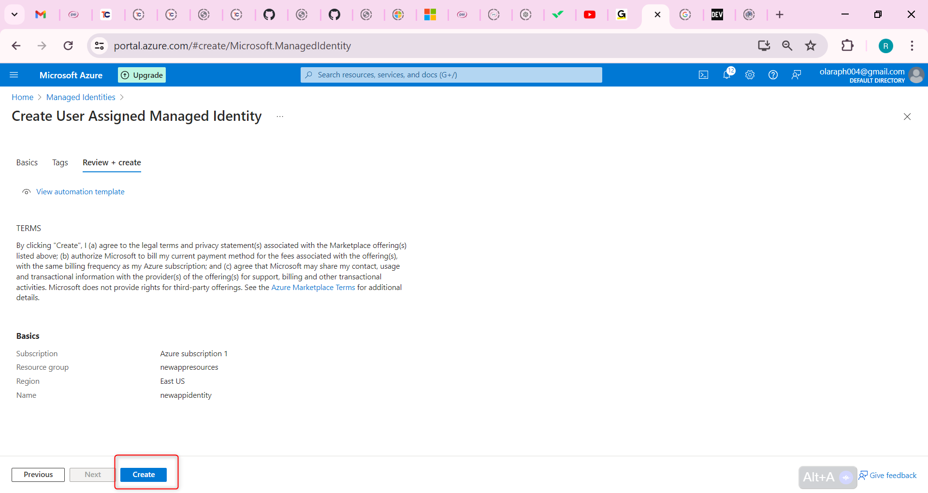This screenshot has height=493, width=928.
Task: Open the Chrome extensions puzzle icon
Action: (x=847, y=46)
